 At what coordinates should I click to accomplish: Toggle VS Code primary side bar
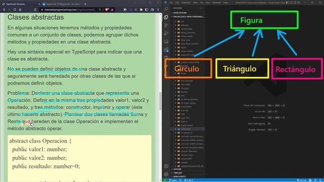click(x=288, y=3)
